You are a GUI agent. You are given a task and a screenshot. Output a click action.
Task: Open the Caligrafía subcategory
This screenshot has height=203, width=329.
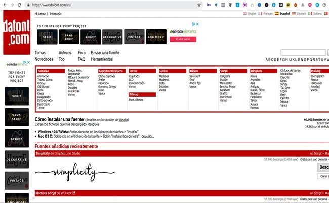[225, 76]
